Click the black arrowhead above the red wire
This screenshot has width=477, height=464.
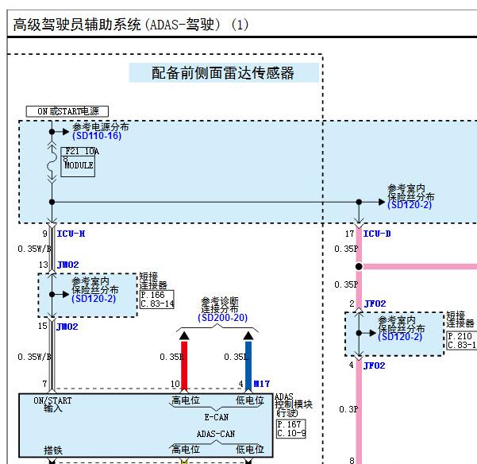[x=184, y=336]
